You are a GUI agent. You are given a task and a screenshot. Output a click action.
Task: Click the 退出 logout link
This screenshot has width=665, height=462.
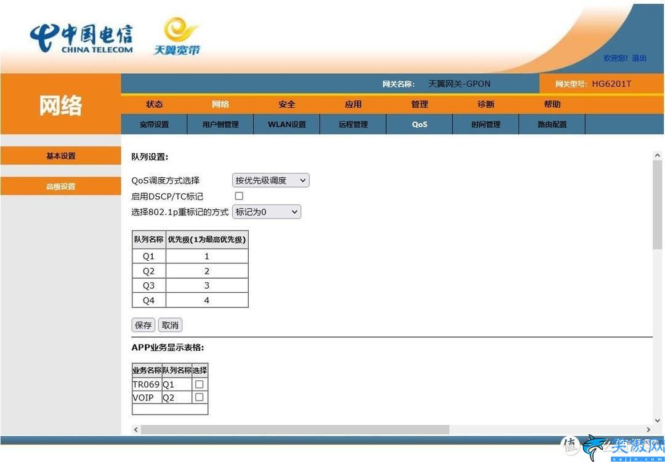639,58
